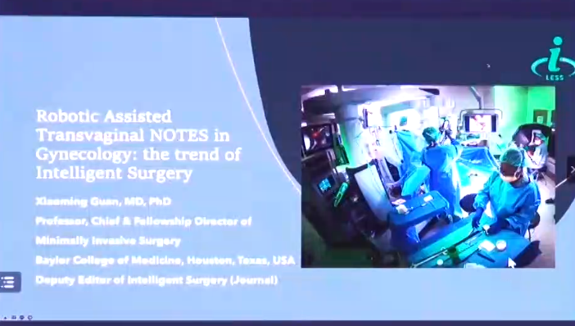Click the round icon right after the grid icon
This screenshot has height=326, width=575.
(21, 318)
